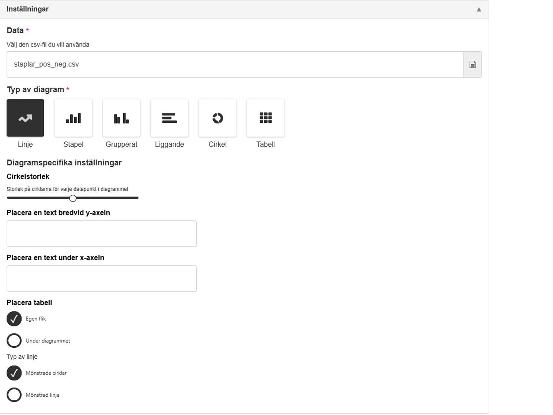Click the Stapel label text

pyautogui.click(x=73, y=144)
